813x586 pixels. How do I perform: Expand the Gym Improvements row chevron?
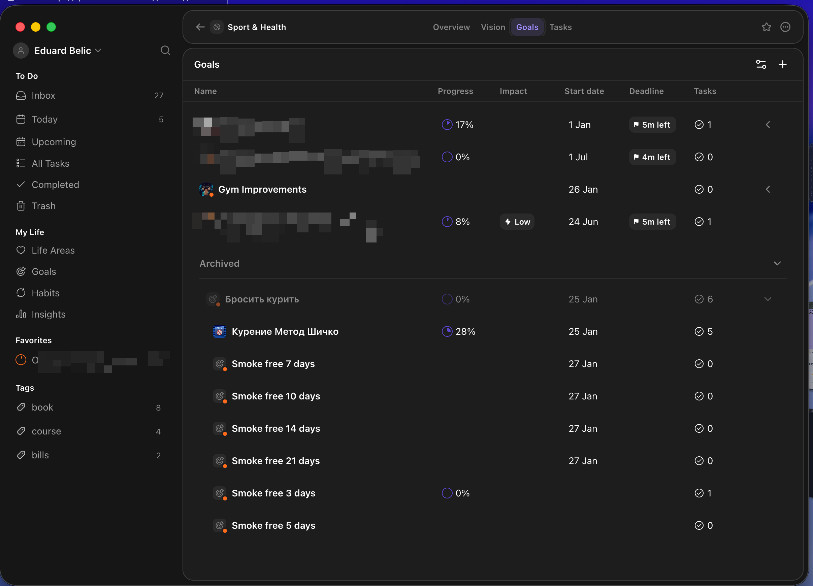click(x=768, y=189)
